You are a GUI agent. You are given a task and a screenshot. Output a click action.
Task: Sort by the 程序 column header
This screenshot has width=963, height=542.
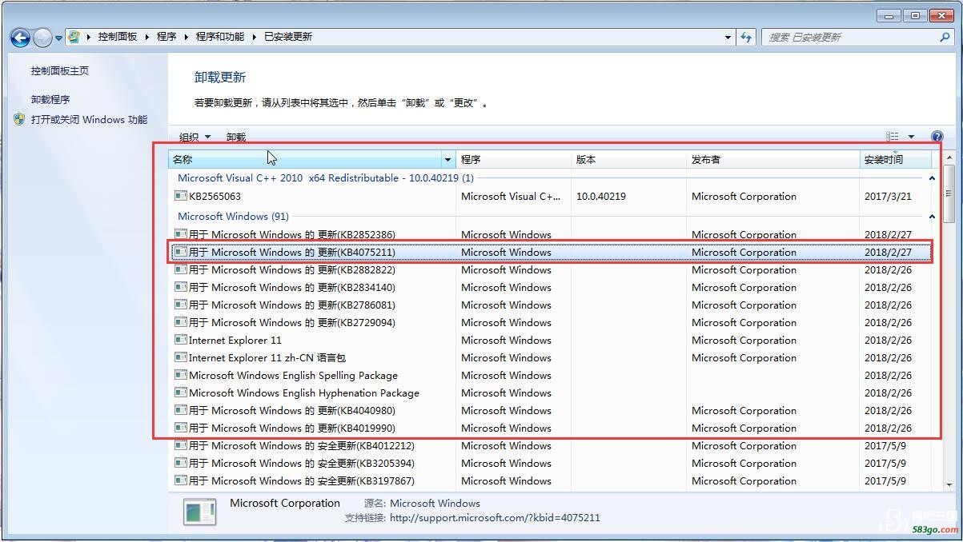click(513, 160)
